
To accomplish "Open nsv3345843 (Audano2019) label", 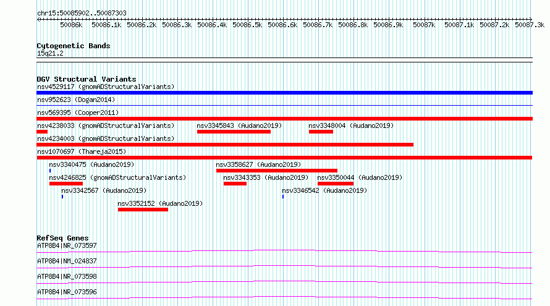I will pyautogui.click(x=239, y=125).
